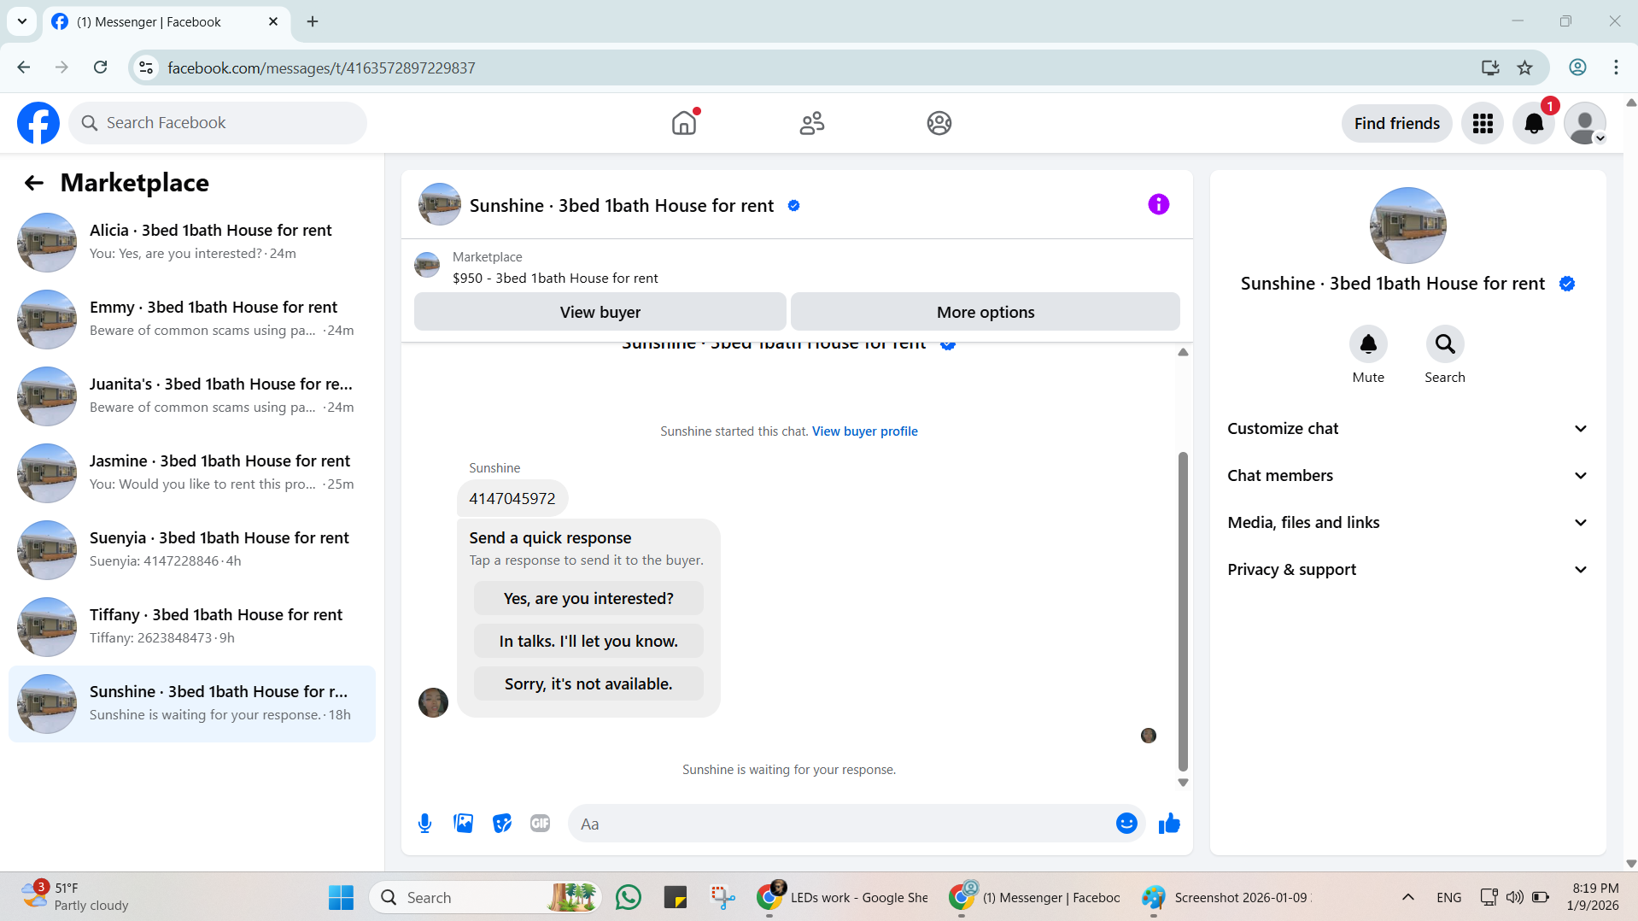Click the Search Facebook field

pyautogui.click(x=218, y=123)
